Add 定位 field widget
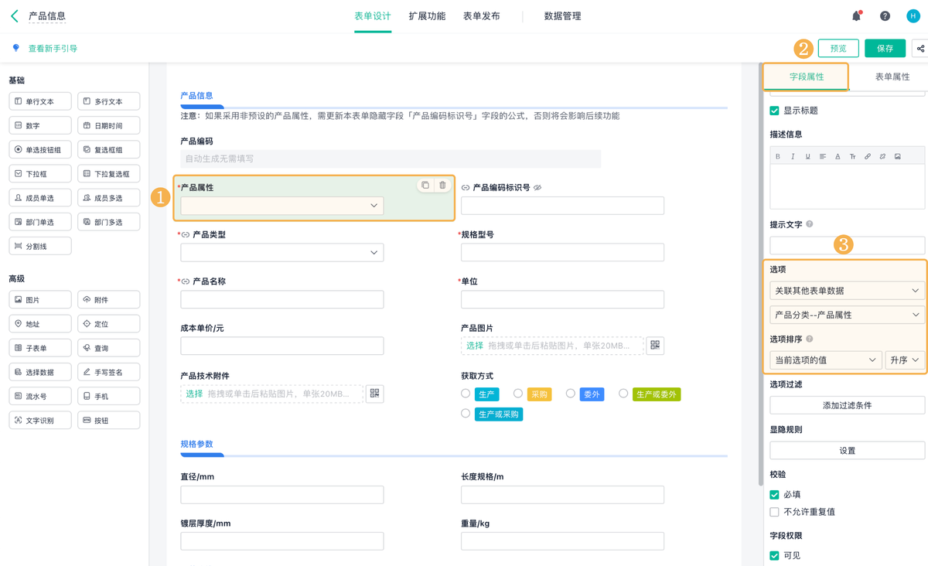The image size is (928, 566). (x=109, y=324)
